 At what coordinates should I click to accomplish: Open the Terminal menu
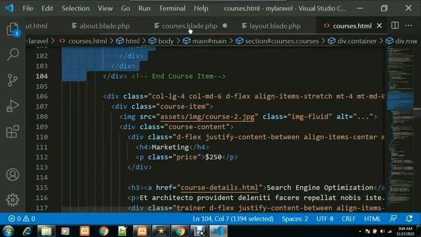[172, 9]
